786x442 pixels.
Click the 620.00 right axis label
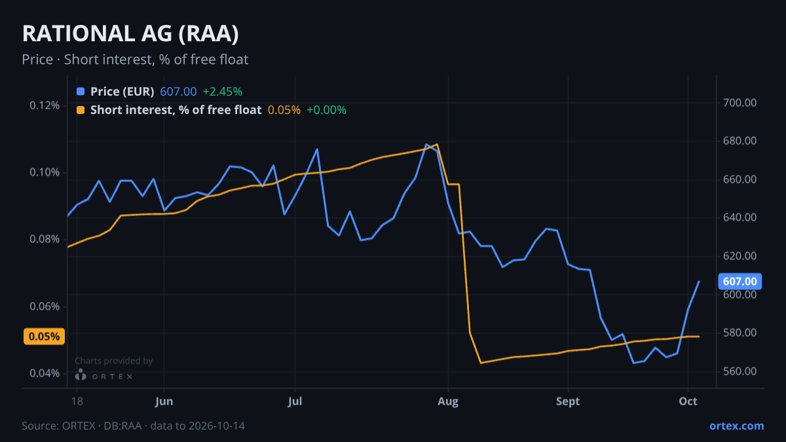coord(740,256)
